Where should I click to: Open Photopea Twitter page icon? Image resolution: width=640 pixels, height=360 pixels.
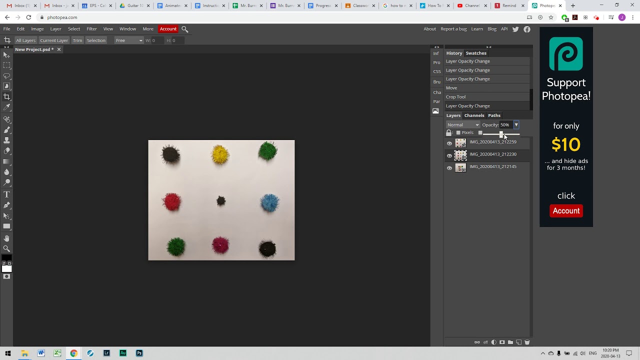click(515, 29)
